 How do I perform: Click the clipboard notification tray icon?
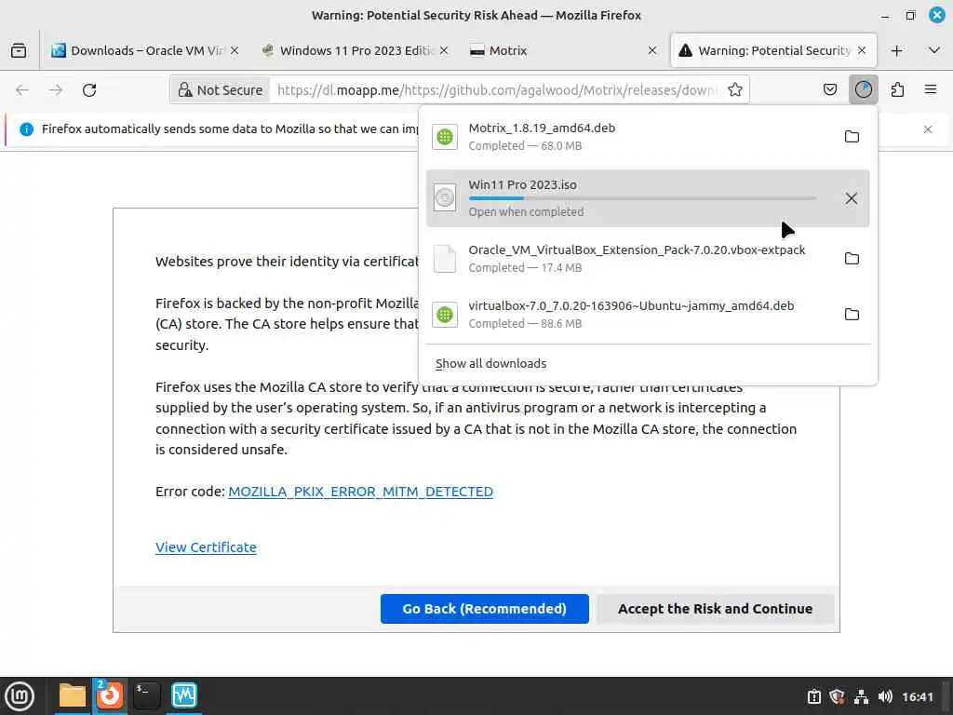pyautogui.click(x=813, y=696)
